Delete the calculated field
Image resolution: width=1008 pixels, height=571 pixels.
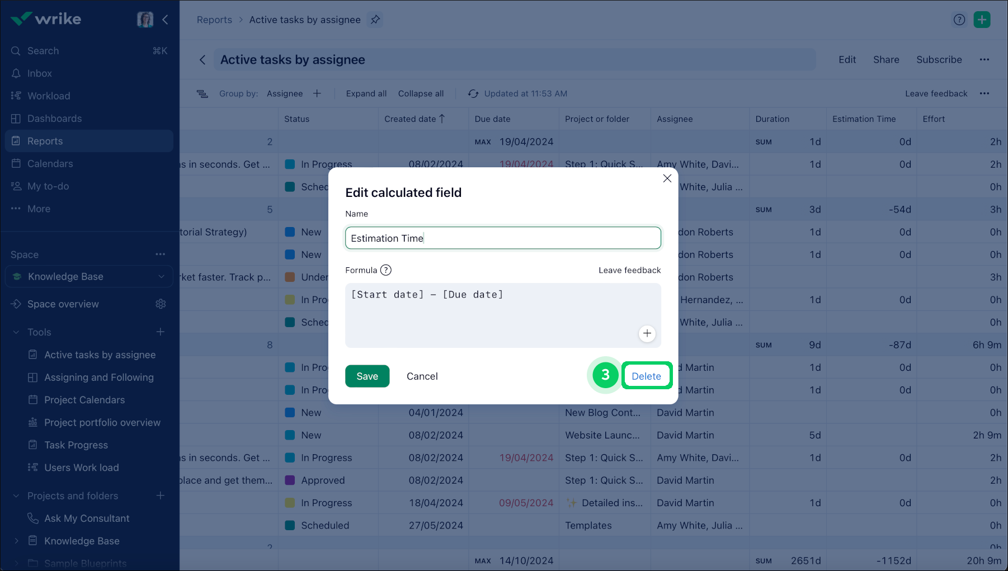tap(646, 376)
